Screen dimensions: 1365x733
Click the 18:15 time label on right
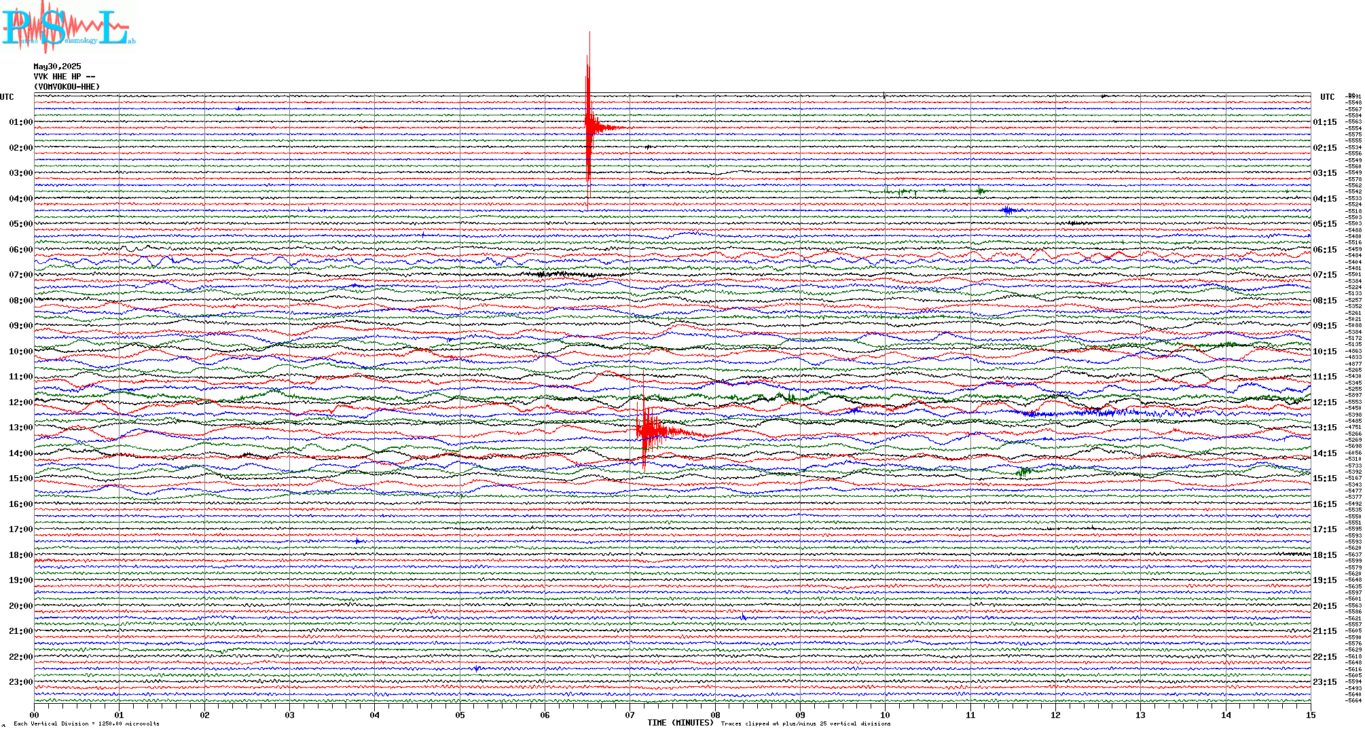tap(1324, 555)
